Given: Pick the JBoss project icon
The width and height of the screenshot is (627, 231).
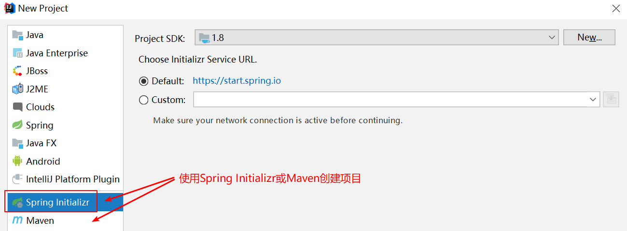Looking at the screenshot, I should click(x=18, y=71).
